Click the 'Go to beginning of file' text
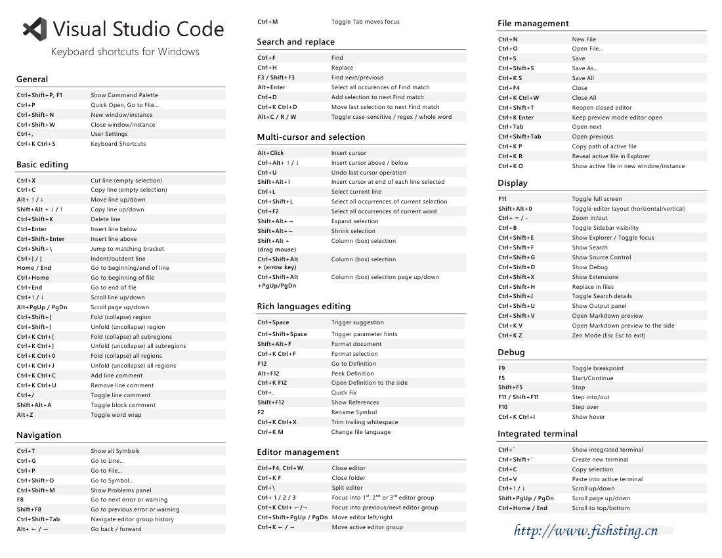 click(x=123, y=278)
